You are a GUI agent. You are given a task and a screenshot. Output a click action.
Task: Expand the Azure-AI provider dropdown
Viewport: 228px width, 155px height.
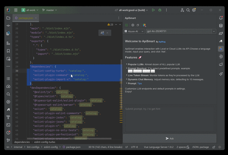(x=134, y=31)
